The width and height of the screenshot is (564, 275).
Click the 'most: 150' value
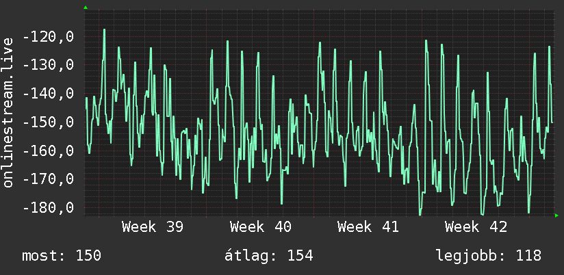coord(62,256)
